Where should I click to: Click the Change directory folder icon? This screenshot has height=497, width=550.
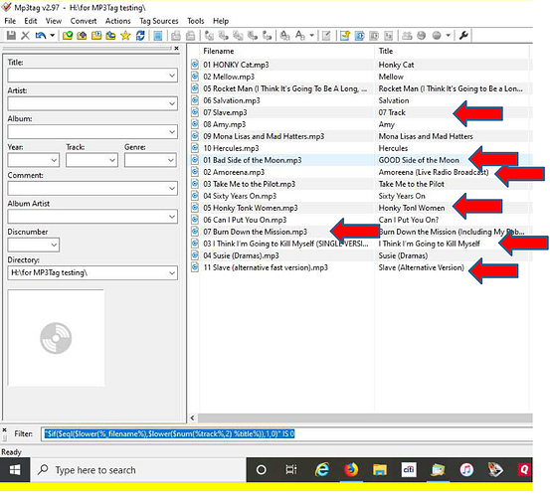pos(68,36)
